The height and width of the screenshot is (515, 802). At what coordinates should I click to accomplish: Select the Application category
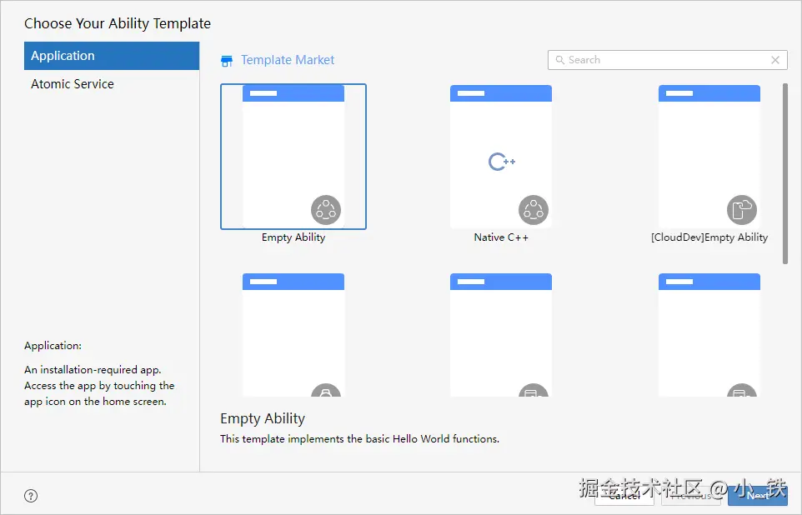(112, 56)
